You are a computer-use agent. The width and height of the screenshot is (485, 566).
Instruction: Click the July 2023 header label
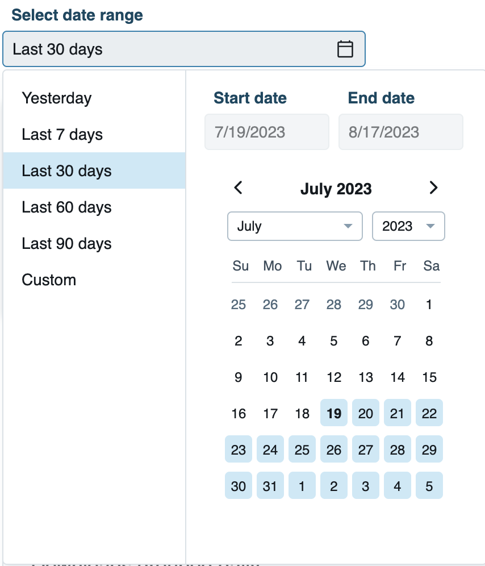point(336,188)
